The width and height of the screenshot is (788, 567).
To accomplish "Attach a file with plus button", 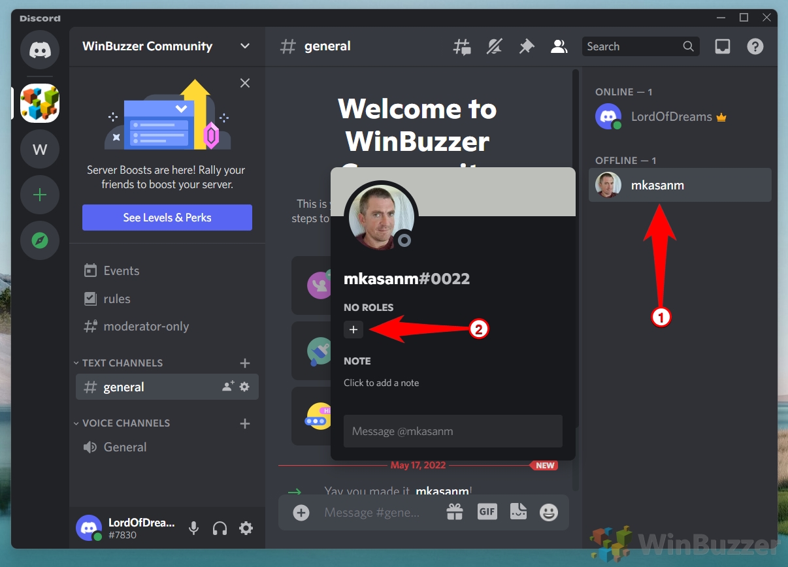I will pyautogui.click(x=301, y=513).
